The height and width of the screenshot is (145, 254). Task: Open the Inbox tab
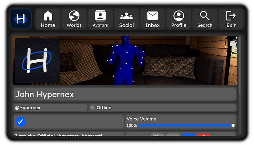coord(153,19)
